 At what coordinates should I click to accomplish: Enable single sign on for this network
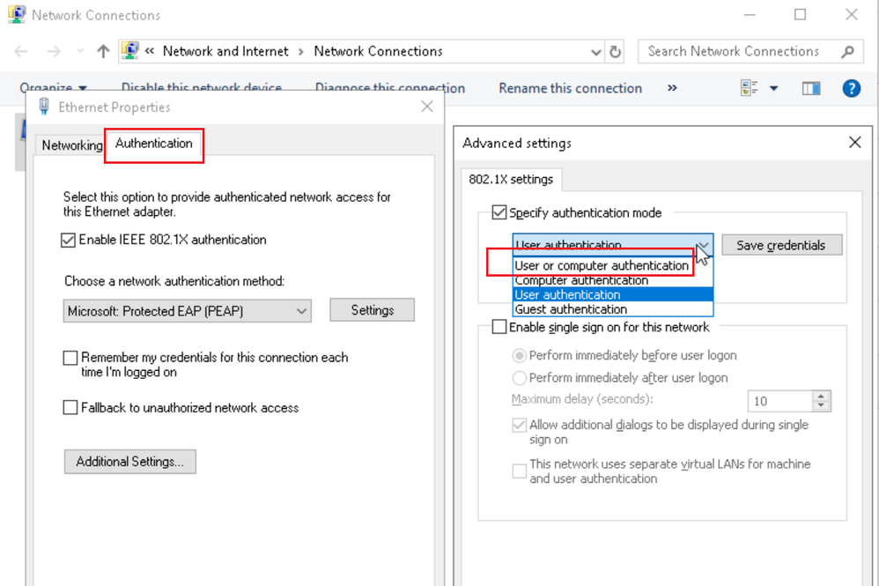coord(499,327)
